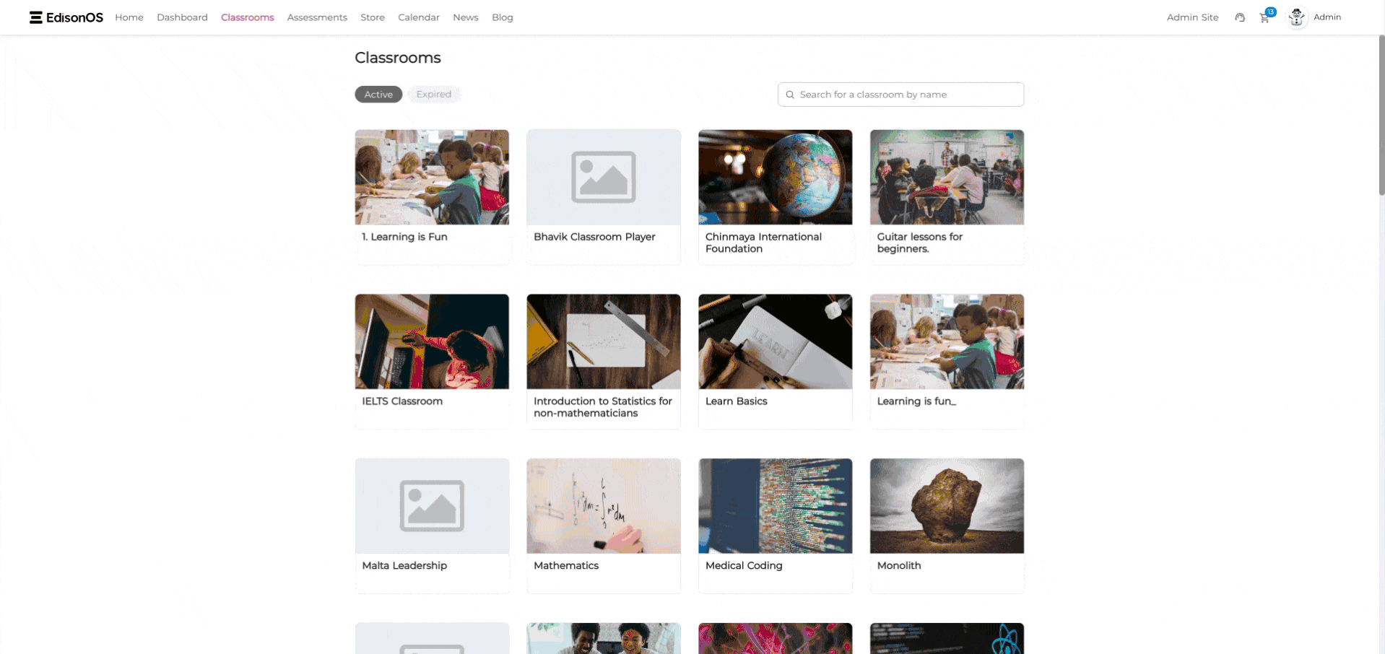Click the 'Introduction to Statistics for non-mathematicians' title
1385x654 pixels.
coord(603,407)
